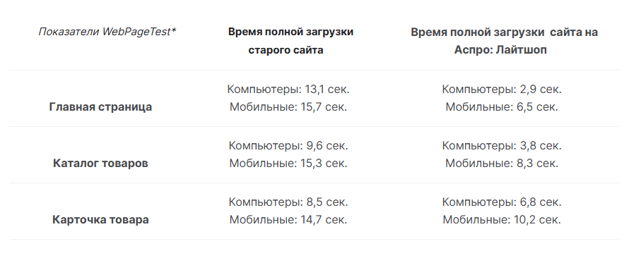
Task: Click 'Мобильные: 15,7 сек.' value
Action: pyautogui.click(x=288, y=107)
